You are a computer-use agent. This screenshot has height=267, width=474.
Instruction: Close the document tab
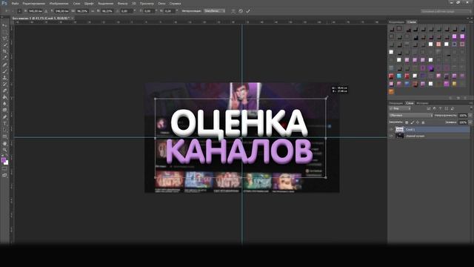pyautogui.click(x=73, y=18)
